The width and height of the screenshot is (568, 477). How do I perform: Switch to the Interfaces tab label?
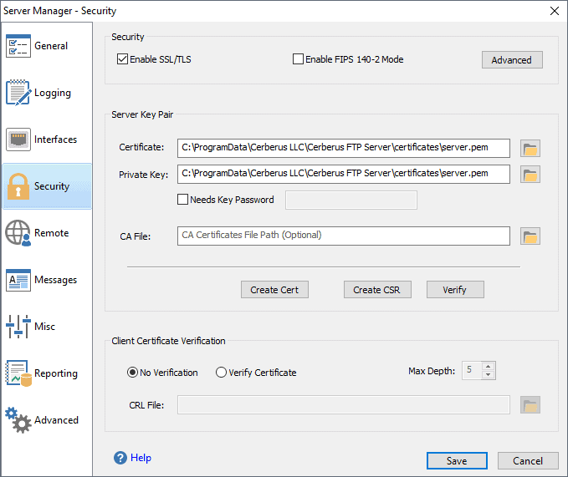55,140
